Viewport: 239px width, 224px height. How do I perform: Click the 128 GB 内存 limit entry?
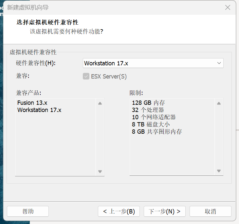[x=148, y=103]
